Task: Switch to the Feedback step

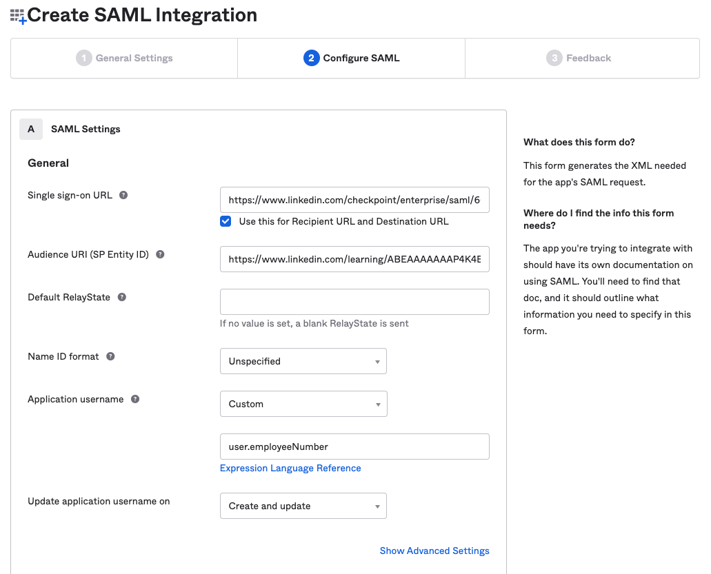Action: pos(579,58)
